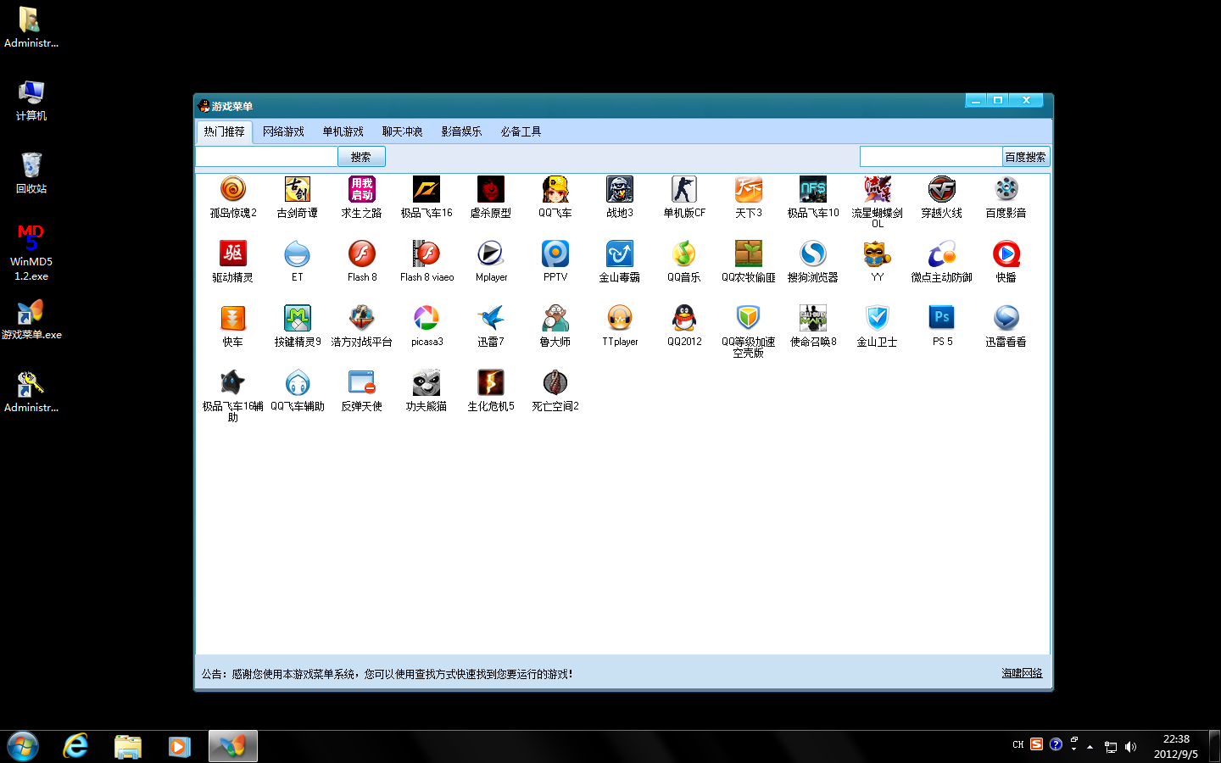The image size is (1221, 763).
Task: Focus the Baidu search input field
Action: (x=931, y=157)
